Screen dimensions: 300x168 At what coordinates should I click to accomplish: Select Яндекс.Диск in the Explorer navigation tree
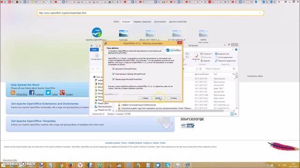[x=101, y=103]
